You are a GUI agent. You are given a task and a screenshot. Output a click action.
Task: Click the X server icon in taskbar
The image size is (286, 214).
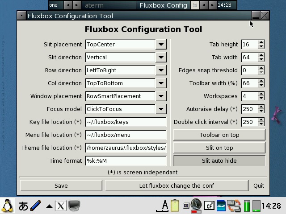[60, 206]
